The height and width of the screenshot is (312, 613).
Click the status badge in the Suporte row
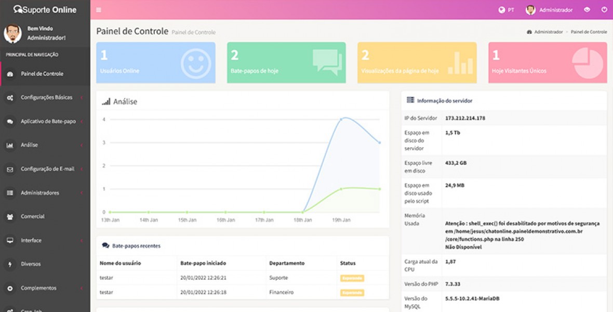click(x=352, y=278)
